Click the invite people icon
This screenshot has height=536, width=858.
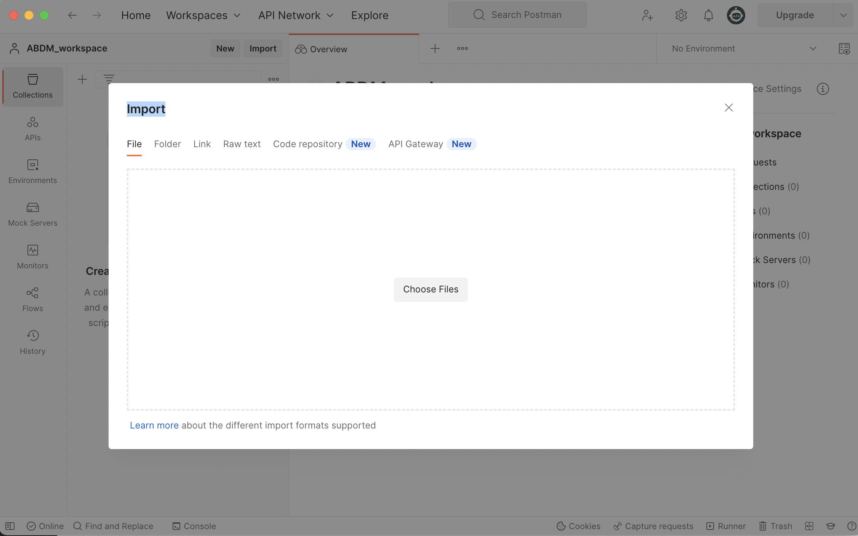click(x=647, y=15)
